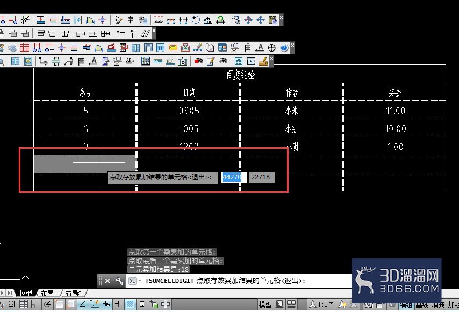
Task: Click the 10.00 table cell
Action: pyautogui.click(x=395, y=128)
